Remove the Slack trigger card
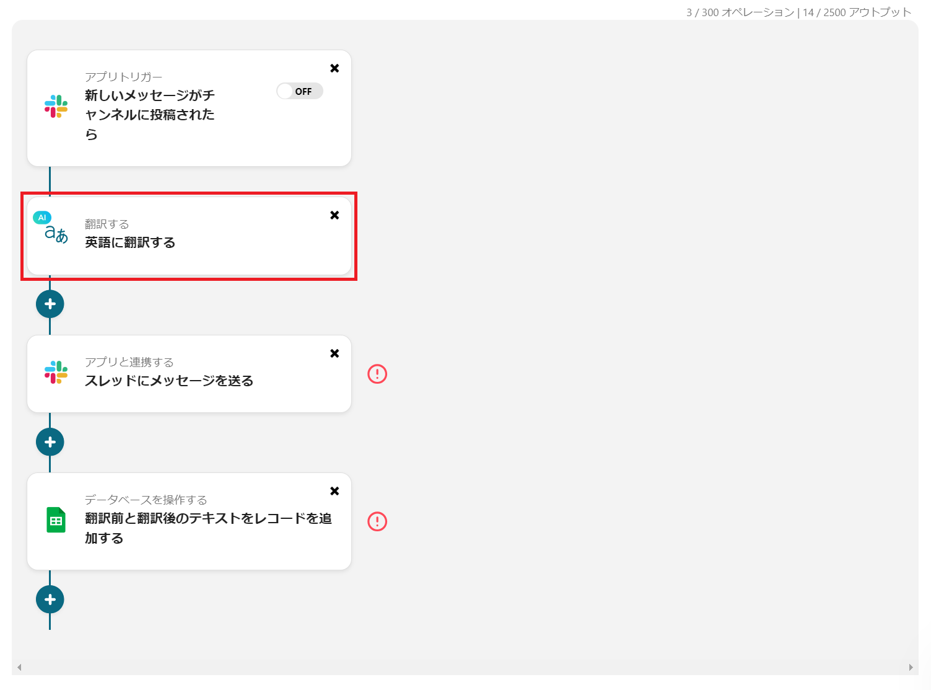The image size is (931, 690). click(334, 68)
